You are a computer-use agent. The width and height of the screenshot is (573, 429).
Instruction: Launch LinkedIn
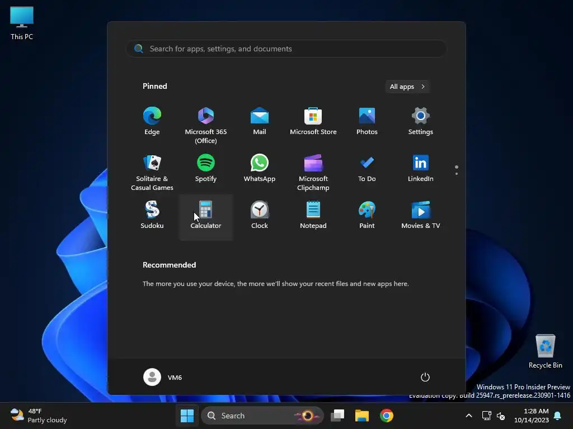pos(421,169)
